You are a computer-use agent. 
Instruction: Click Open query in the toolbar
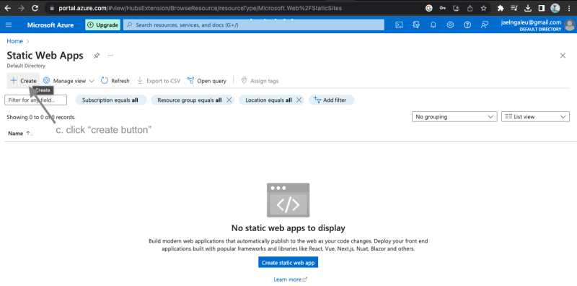(x=206, y=81)
